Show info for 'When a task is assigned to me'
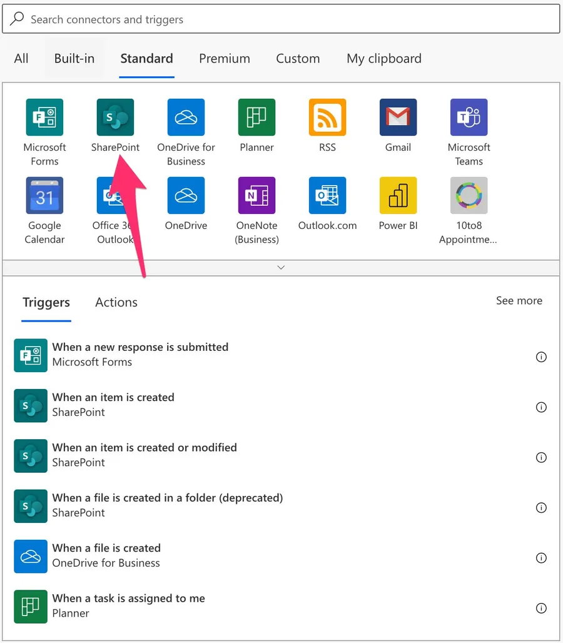The height and width of the screenshot is (643, 563). 541,608
